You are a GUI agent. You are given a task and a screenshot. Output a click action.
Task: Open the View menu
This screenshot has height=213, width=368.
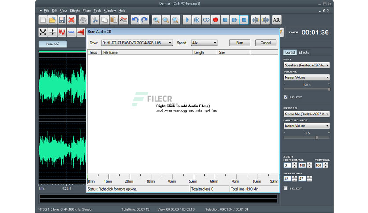click(63, 11)
